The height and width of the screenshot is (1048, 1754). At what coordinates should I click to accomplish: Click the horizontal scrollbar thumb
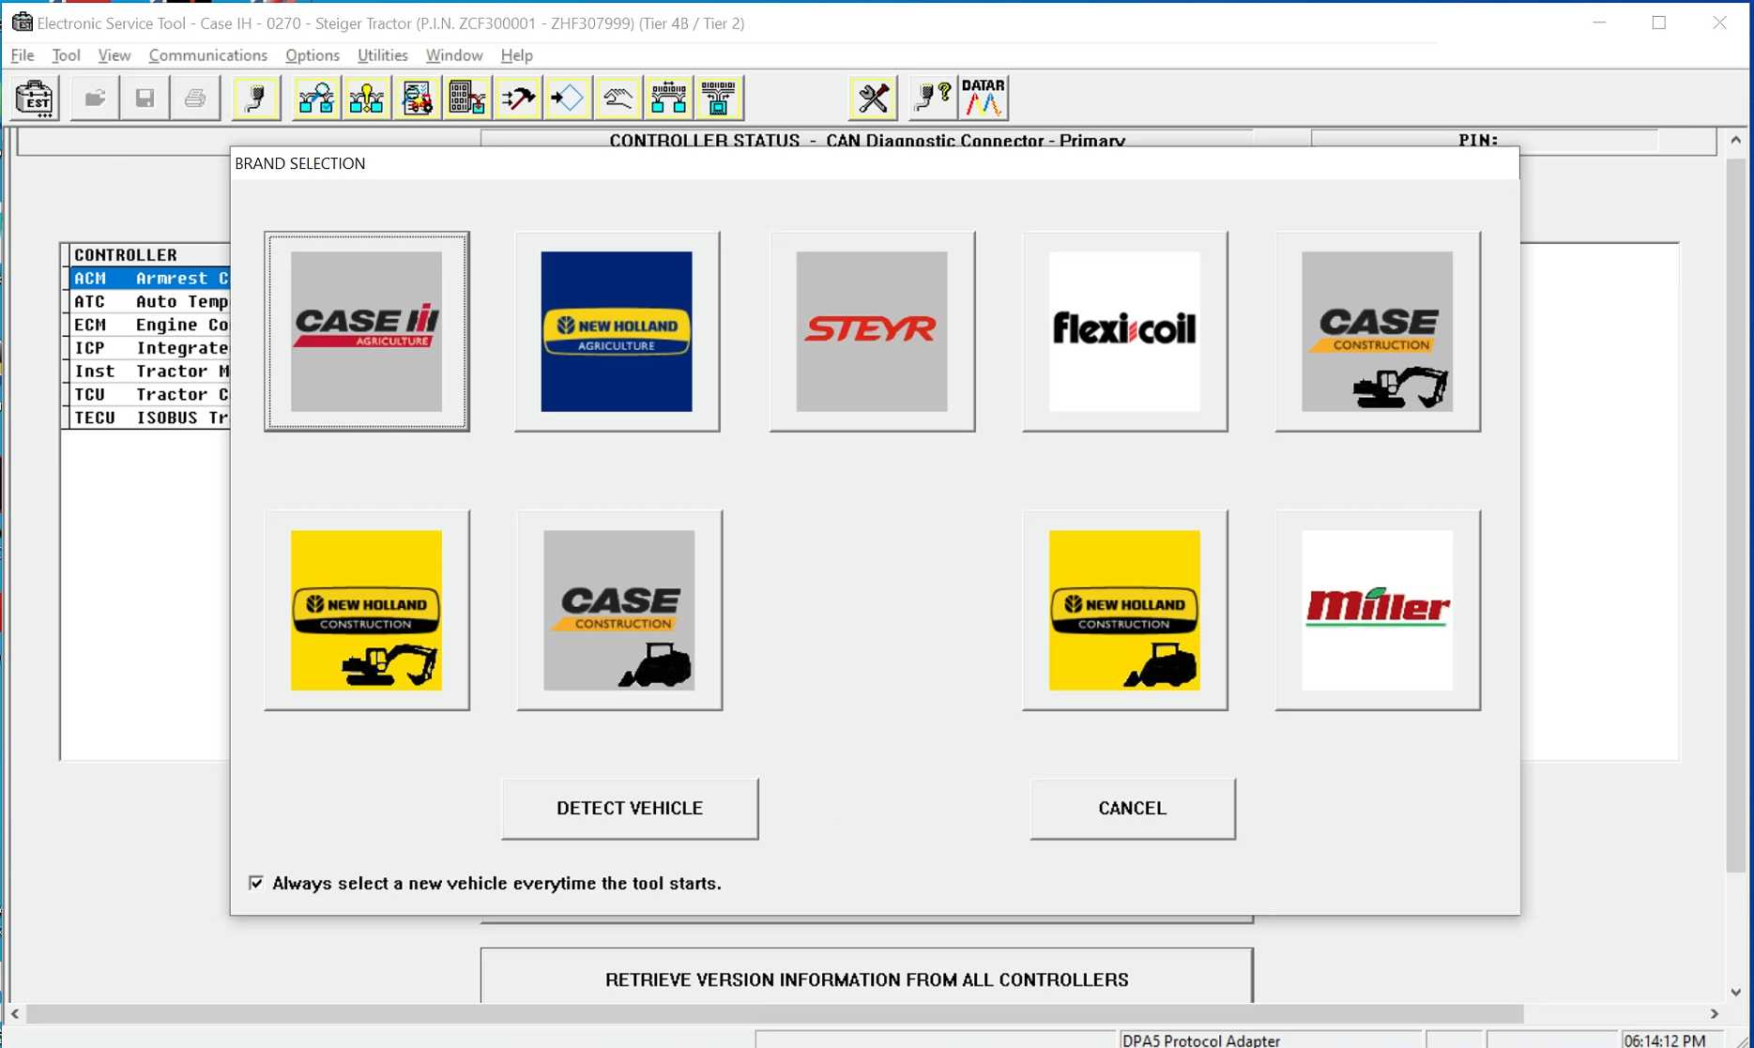[x=775, y=1014]
